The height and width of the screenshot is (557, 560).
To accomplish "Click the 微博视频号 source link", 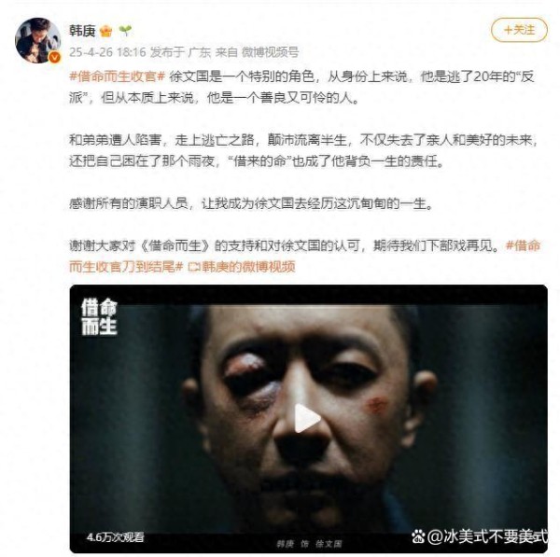I will (270, 52).
